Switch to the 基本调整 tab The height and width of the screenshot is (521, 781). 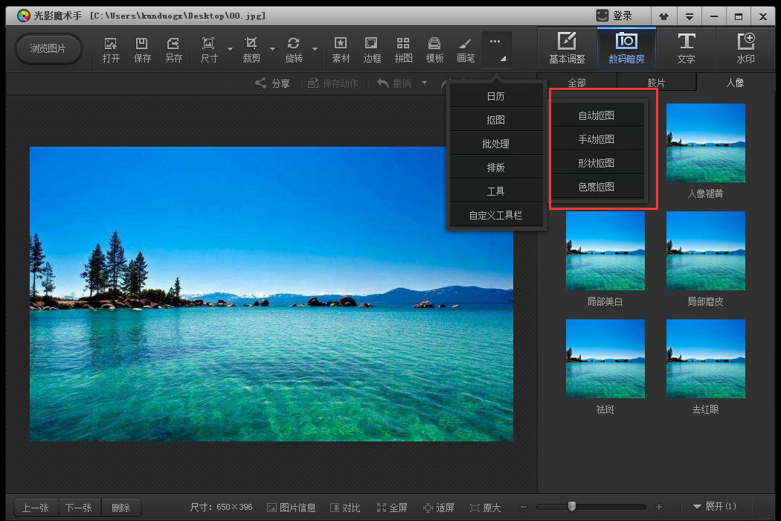coord(567,48)
